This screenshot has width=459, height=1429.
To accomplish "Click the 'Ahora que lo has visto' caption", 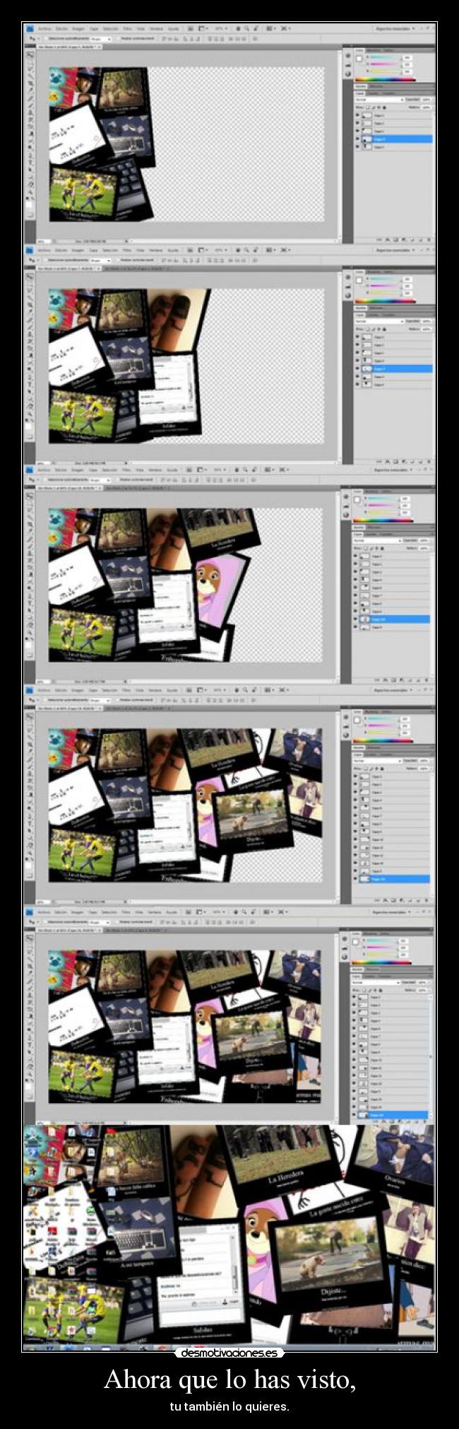I will coord(229,1379).
